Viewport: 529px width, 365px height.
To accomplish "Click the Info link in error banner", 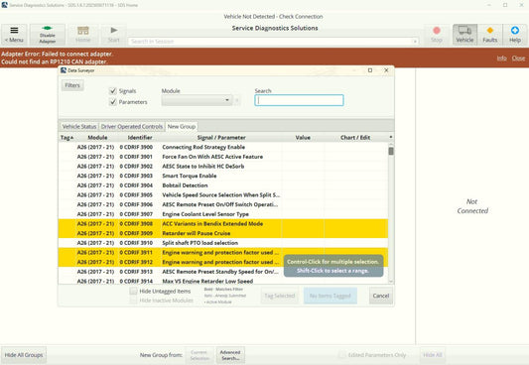I will click(x=501, y=58).
